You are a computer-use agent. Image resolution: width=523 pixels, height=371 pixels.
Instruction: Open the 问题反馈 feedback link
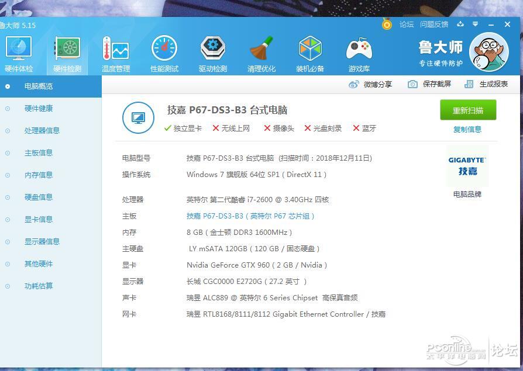point(434,25)
